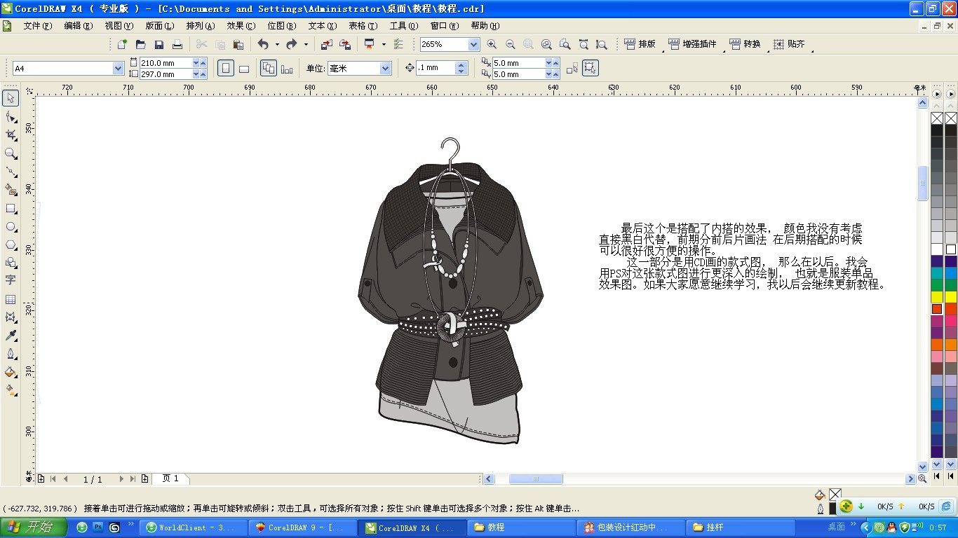Open the 效果(C) menu
The width and height of the screenshot is (958, 538).
[x=241, y=26]
